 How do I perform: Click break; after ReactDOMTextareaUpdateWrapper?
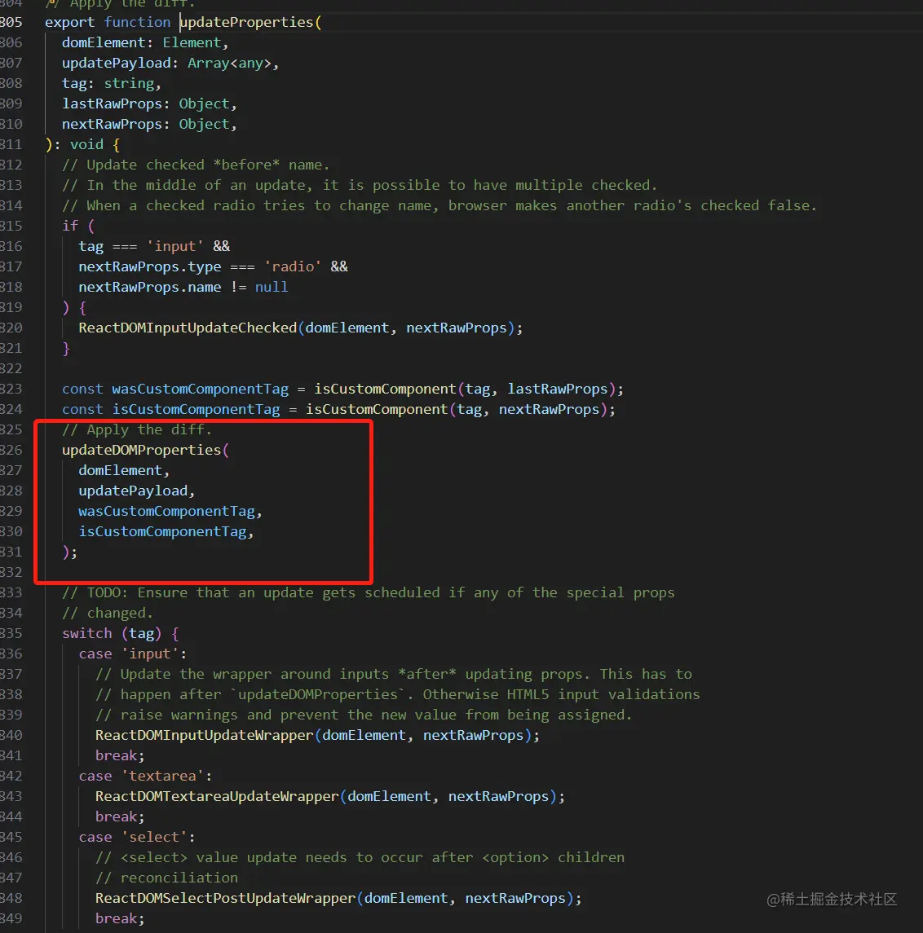(x=120, y=817)
